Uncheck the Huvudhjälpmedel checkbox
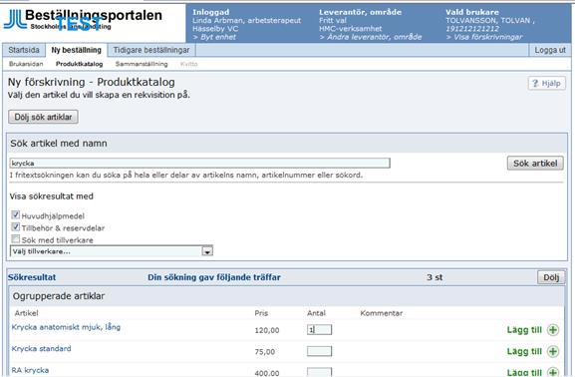575x377 pixels. coord(15,215)
